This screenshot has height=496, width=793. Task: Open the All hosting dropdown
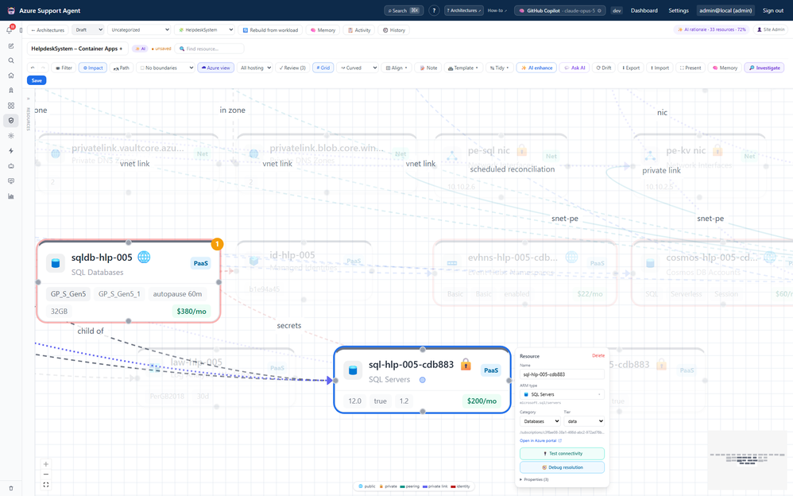255,68
